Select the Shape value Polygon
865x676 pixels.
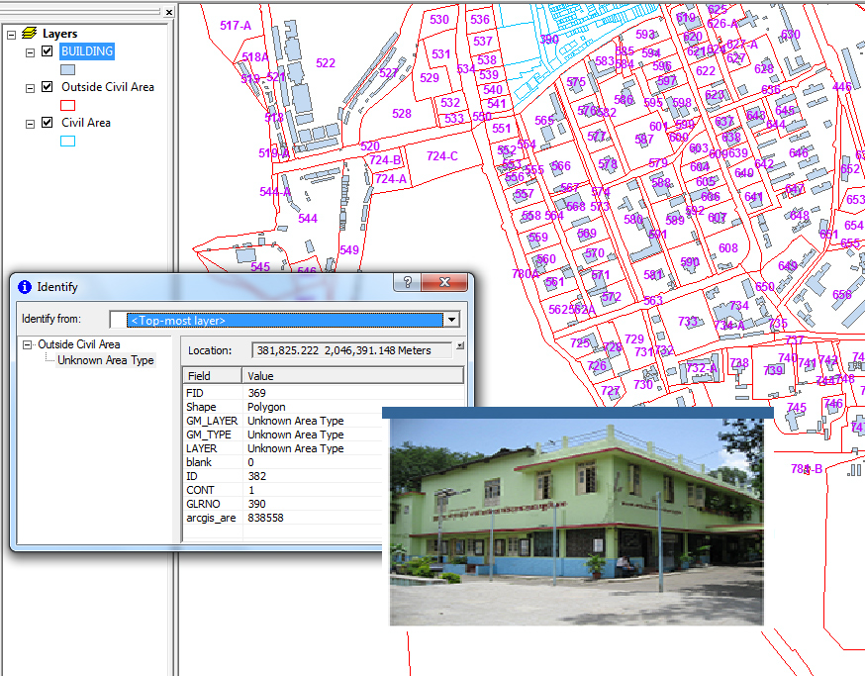click(x=266, y=407)
